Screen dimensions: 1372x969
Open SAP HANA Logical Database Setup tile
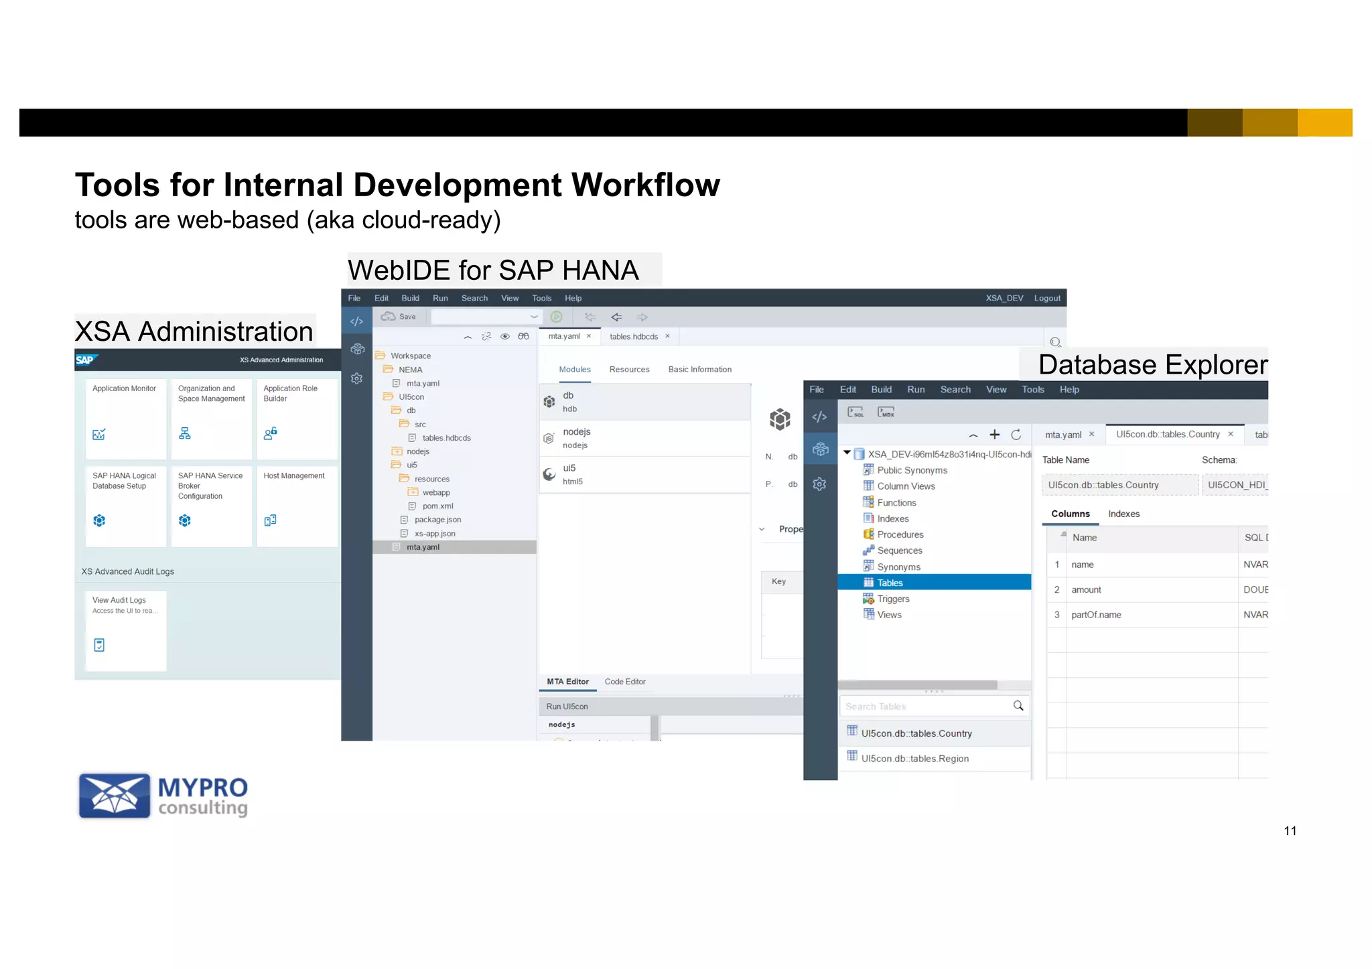tap(125, 506)
